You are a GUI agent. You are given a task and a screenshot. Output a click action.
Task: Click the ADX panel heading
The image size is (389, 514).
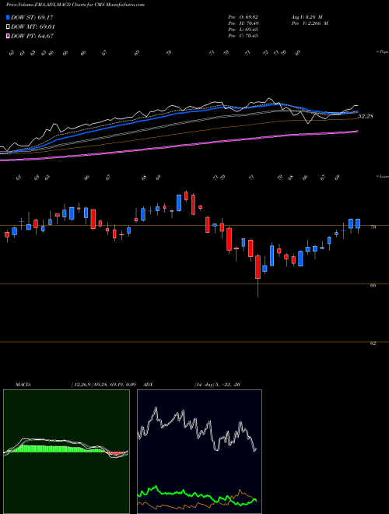(x=149, y=385)
